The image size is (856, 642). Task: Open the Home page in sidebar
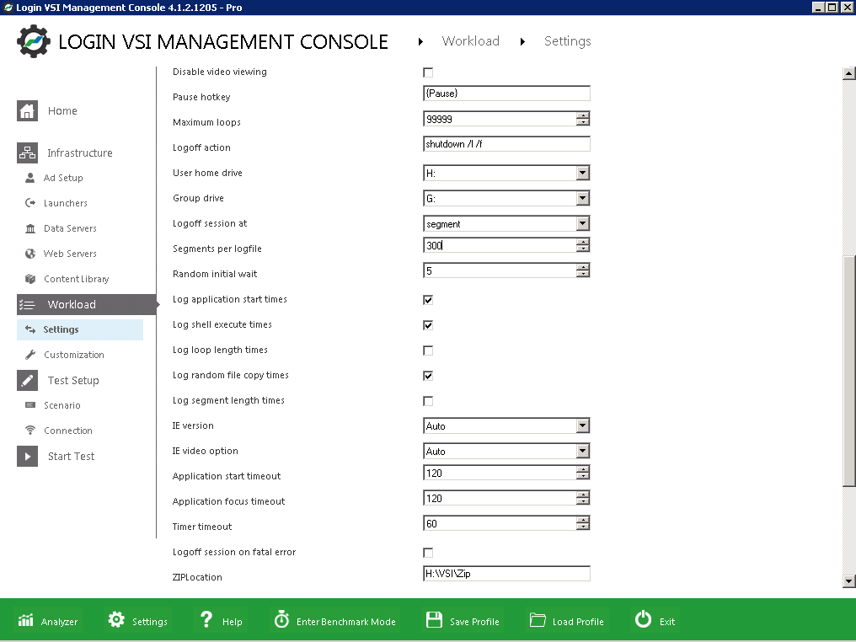coord(62,111)
